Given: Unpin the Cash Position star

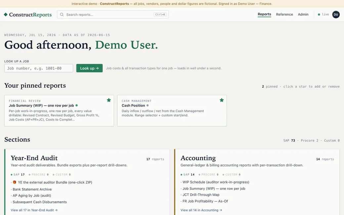Looking at the screenshot, I should (222, 100).
